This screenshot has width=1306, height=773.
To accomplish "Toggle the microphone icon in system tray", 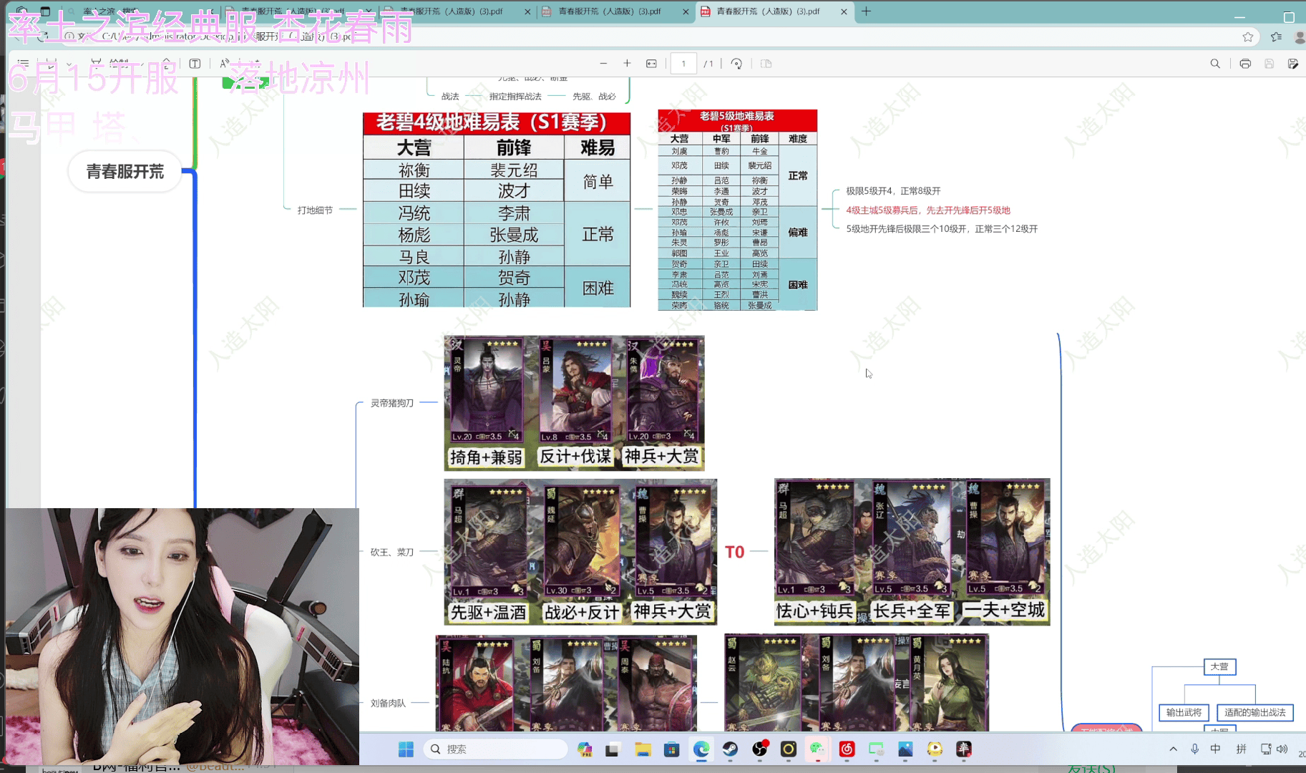I will pyautogui.click(x=1194, y=749).
